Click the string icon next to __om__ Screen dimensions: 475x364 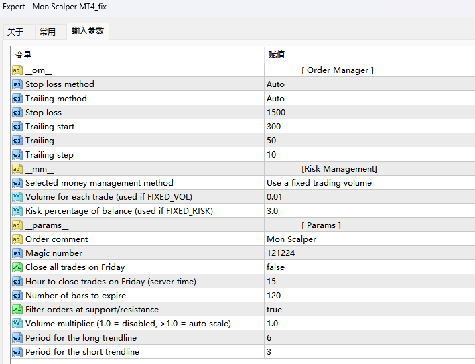click(17, 70)
